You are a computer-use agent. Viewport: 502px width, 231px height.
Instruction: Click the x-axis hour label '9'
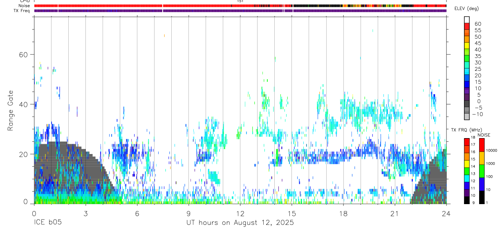189,213
